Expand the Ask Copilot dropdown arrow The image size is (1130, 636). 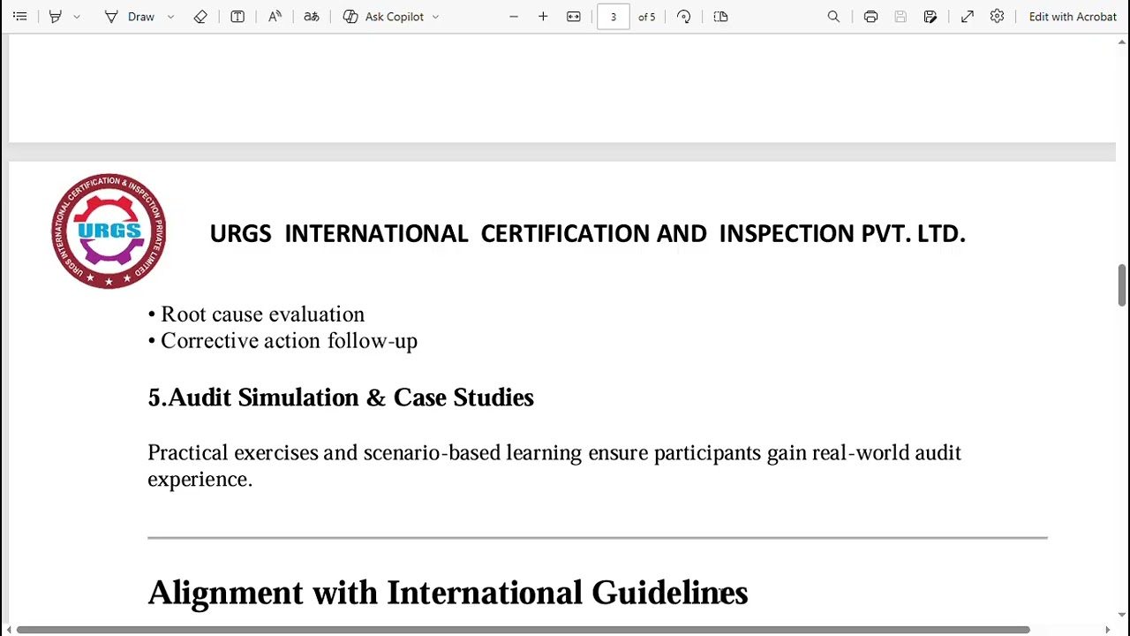pyautogui.click(x=435, y=17)
